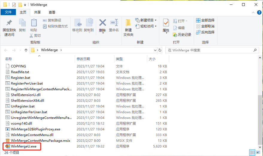The width and height of the screenshot is (263, 156).
Task: Click the WinMergeContextMenuPackage.msix package icon
Action: coord(7,141)
